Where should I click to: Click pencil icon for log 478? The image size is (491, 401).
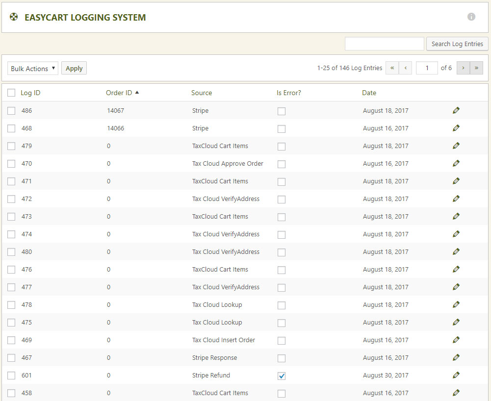click(x=456, y=304)
